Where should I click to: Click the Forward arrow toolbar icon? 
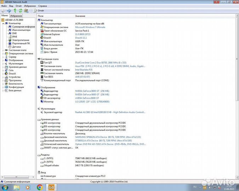click(x=9, y=11)
